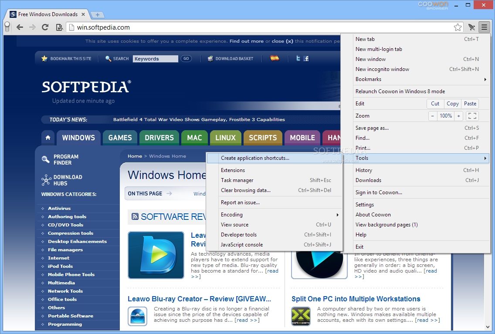Click the Find out more cookie link

pyautogui.click(x=247, y=41)
